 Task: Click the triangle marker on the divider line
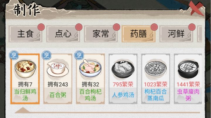click(23, 110)
